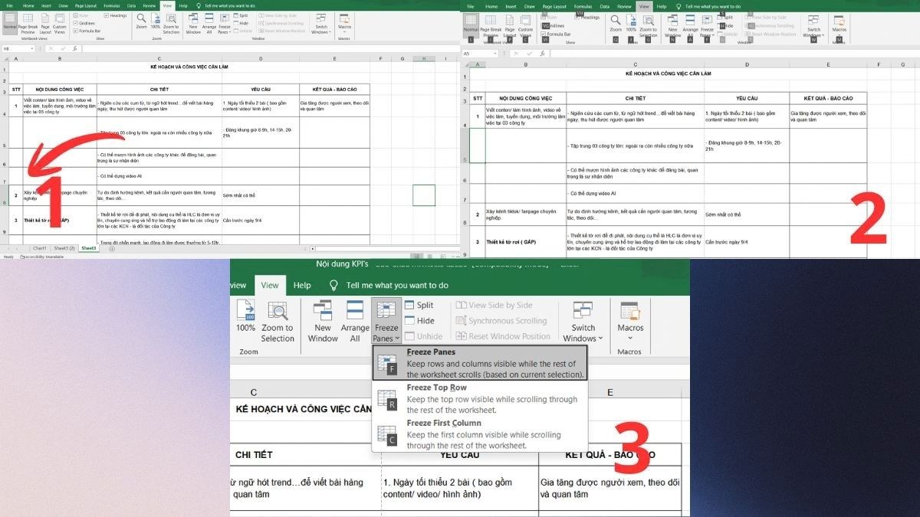Open the Help tab in bottom Excel window
The image size is (920, 517).
click(x=302, y=286)
